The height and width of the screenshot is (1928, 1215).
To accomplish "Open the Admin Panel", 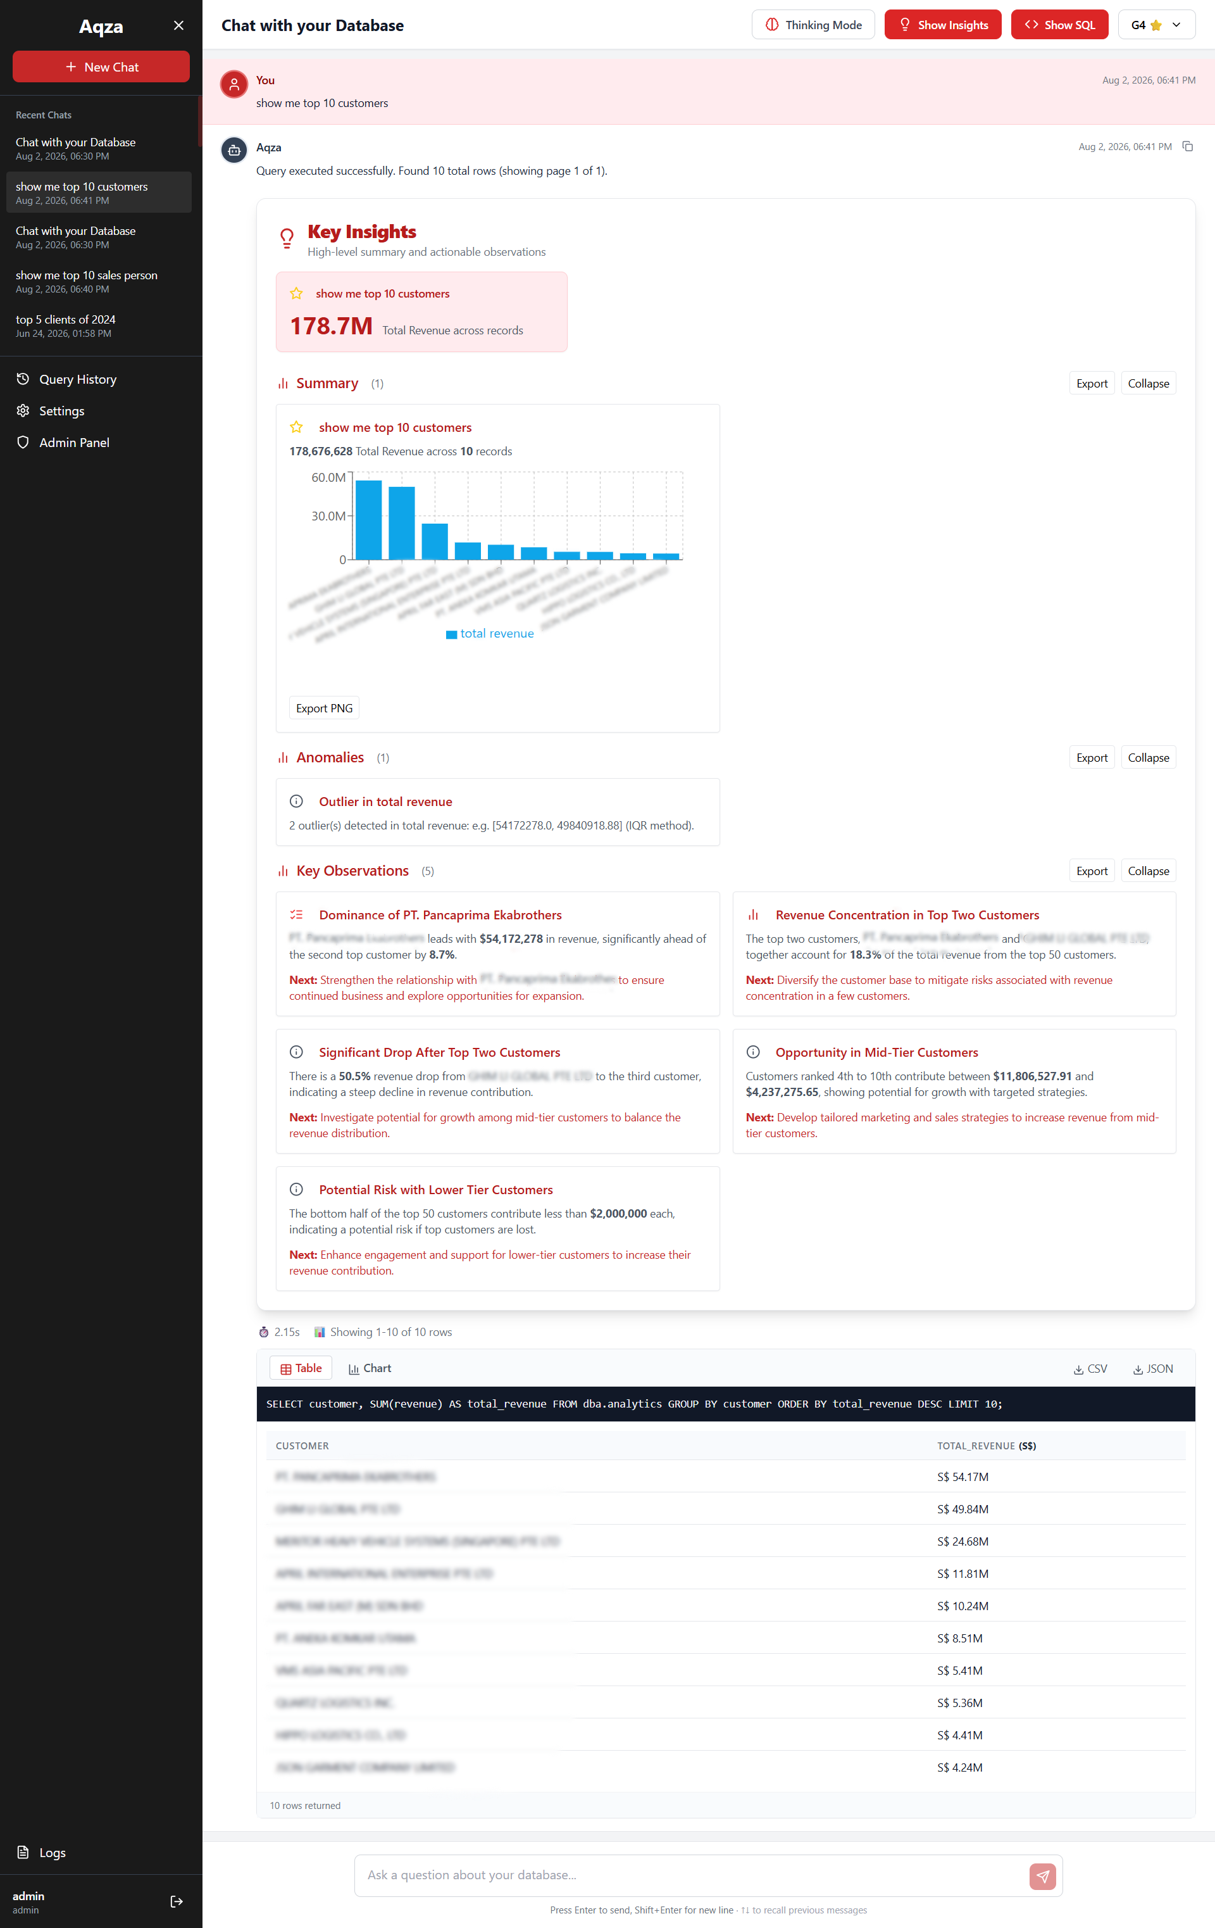I will (x=75, y=443).
